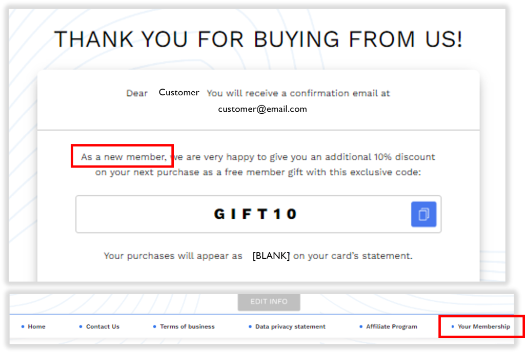Click the bullet beside Contact Us

point(80,326)
